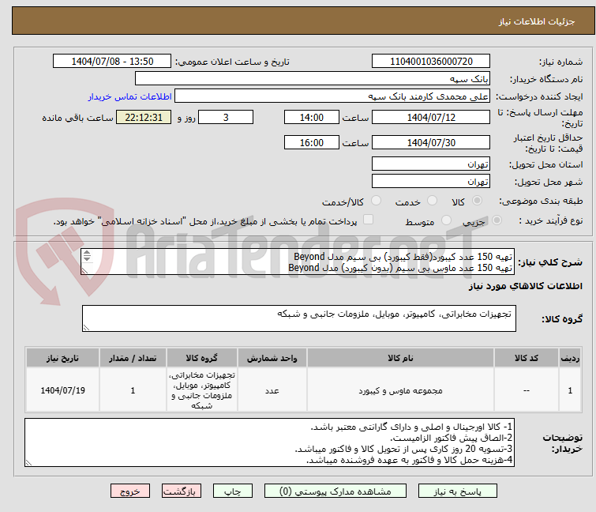Click the validity time field 16:00
Viewport: 596px width, 512px height.
(312, 143)
